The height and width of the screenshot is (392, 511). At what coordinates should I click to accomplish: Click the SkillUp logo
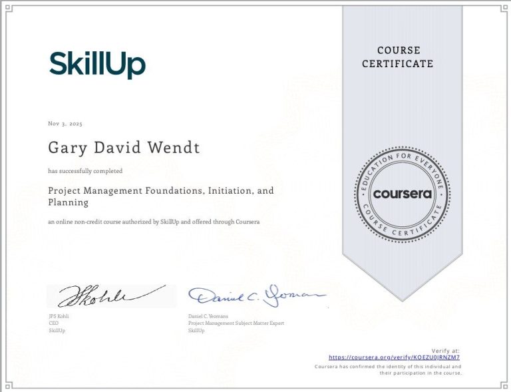coord(97,65)
